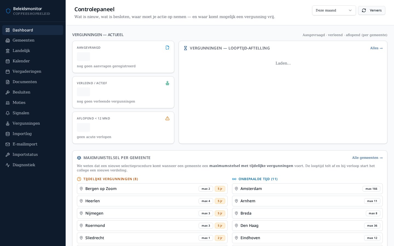This screenshot has height=246, width=394.
Task: Click the Gemeenten building icon in sidebar
Action: (x=8, y=40)
